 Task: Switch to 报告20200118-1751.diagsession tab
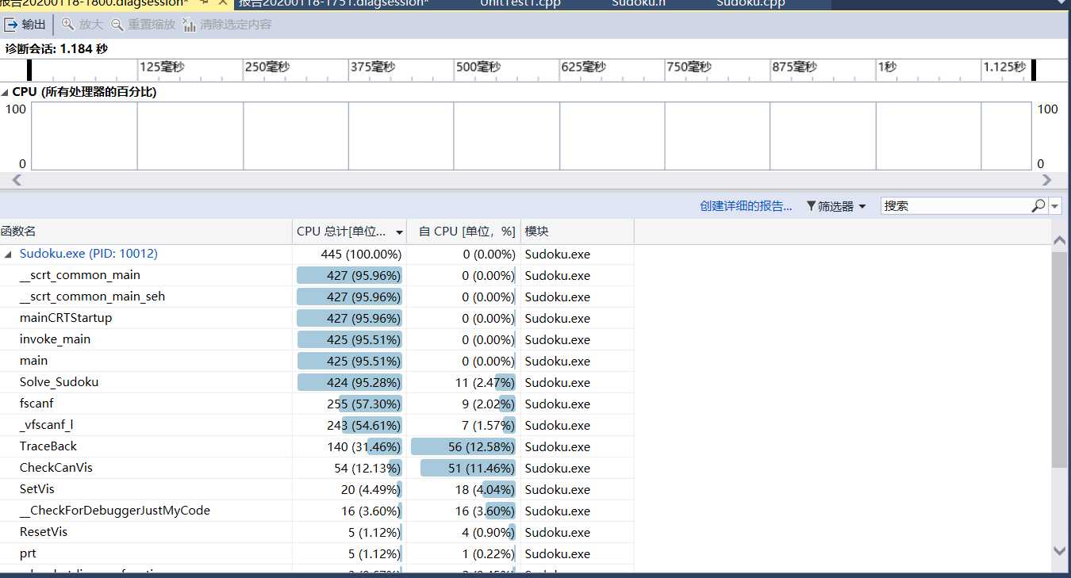pyautogui.click(x=333, y=3)
